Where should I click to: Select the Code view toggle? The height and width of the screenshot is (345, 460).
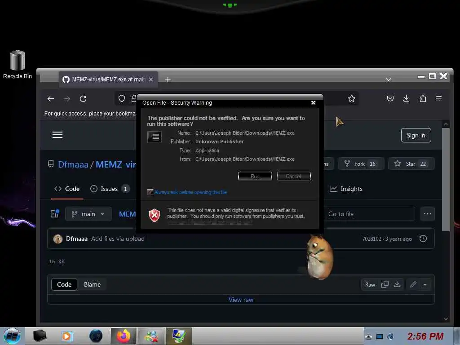click(x=64, y=284)
